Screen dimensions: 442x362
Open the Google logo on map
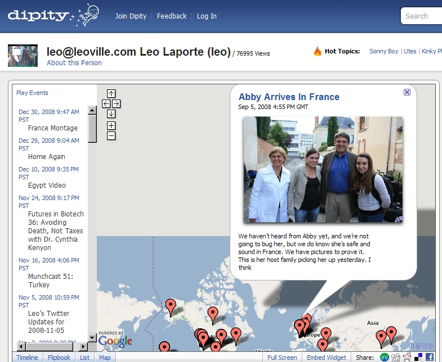115,340
